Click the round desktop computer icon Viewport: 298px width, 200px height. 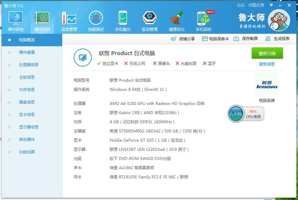point(82,58)
